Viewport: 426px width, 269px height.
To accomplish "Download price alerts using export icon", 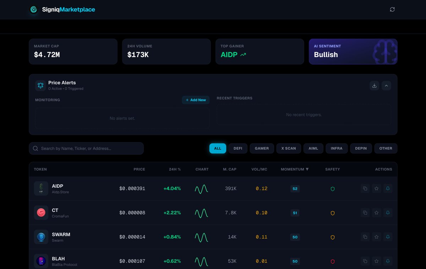I will pyautogui.click(x=374, y=86).
